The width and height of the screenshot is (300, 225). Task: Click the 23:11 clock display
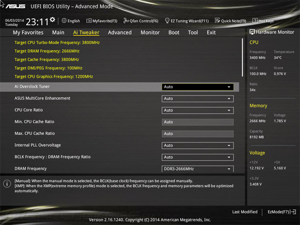tap(37, 22)
